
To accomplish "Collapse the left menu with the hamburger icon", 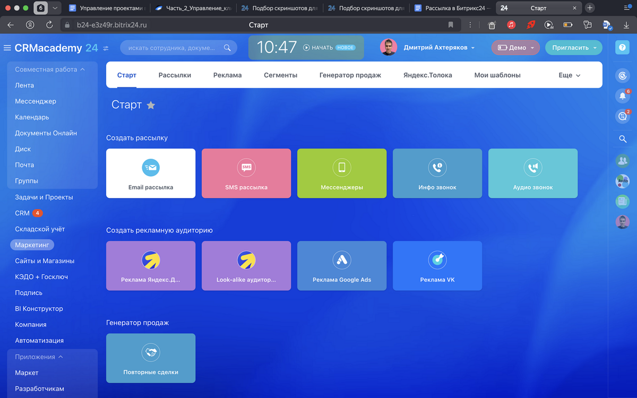I will pos(7,48).
